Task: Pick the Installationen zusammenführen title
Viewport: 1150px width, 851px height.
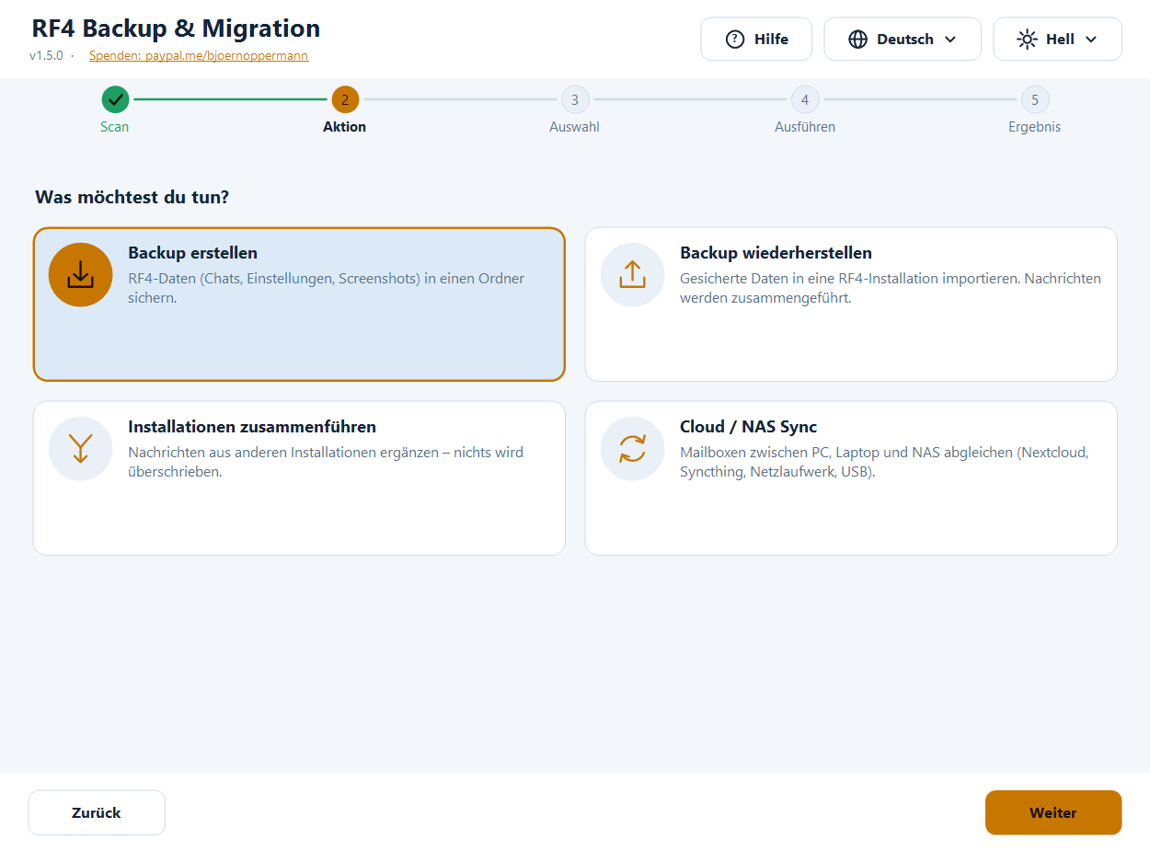Action: pos(252,426)
